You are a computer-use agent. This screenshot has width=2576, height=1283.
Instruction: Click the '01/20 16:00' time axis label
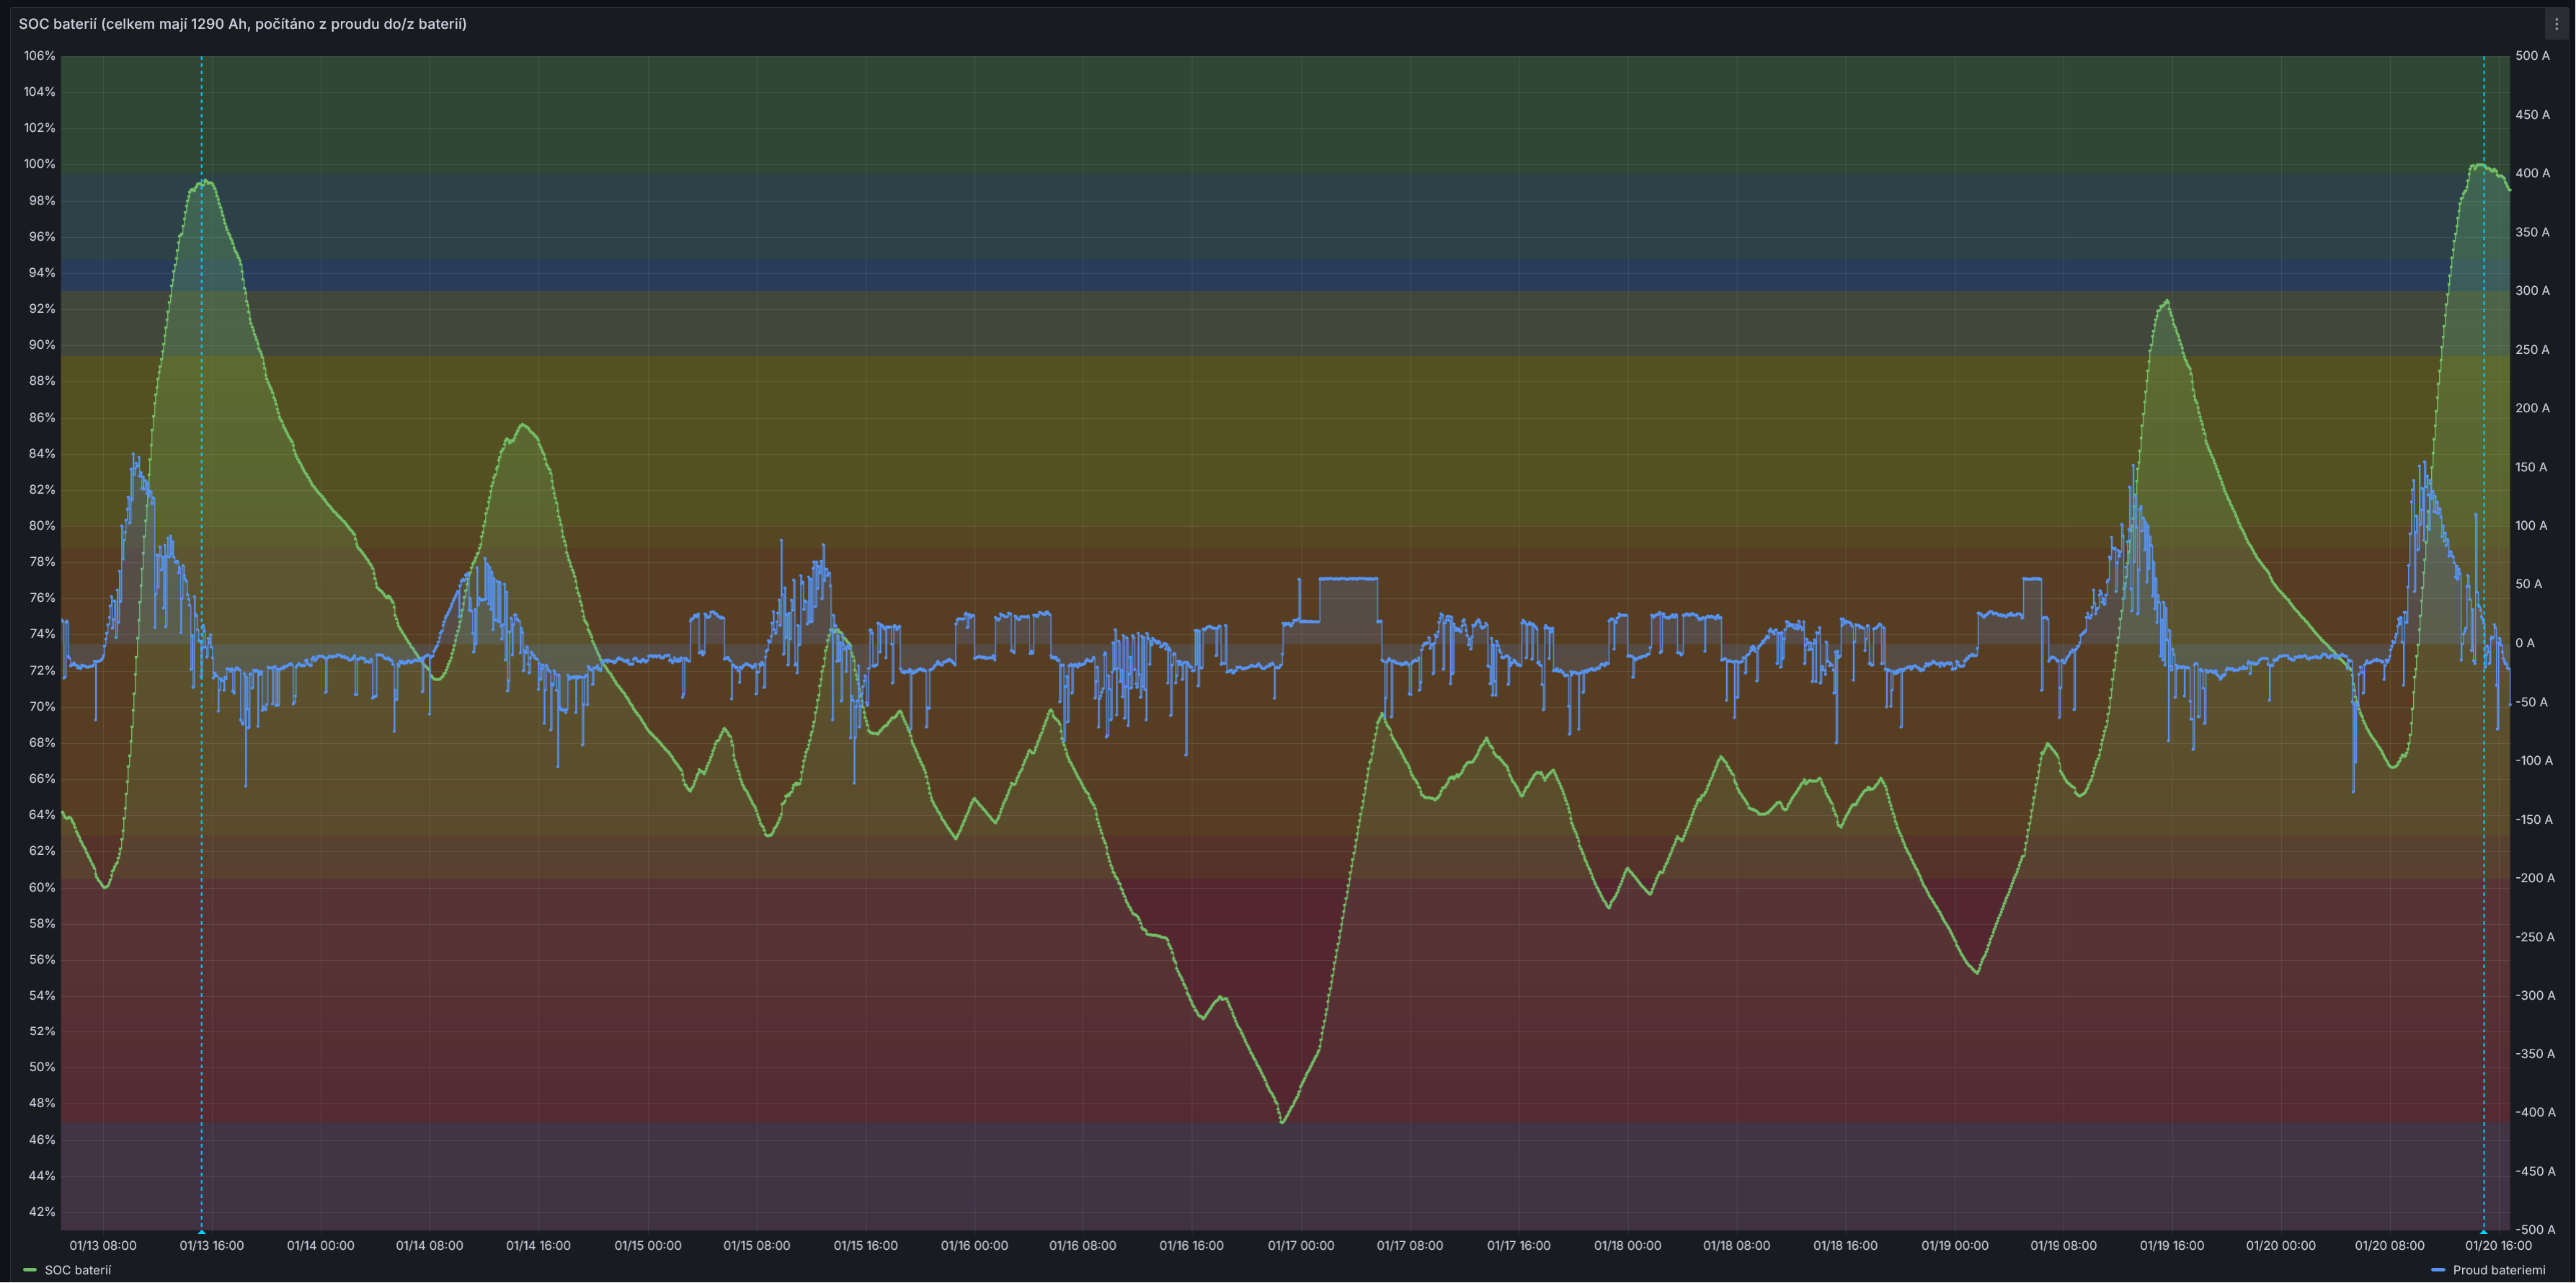(2498, 1246)
